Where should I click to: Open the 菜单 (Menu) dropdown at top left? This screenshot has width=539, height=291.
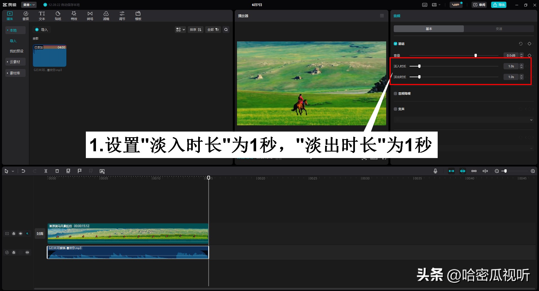point(28,5)
